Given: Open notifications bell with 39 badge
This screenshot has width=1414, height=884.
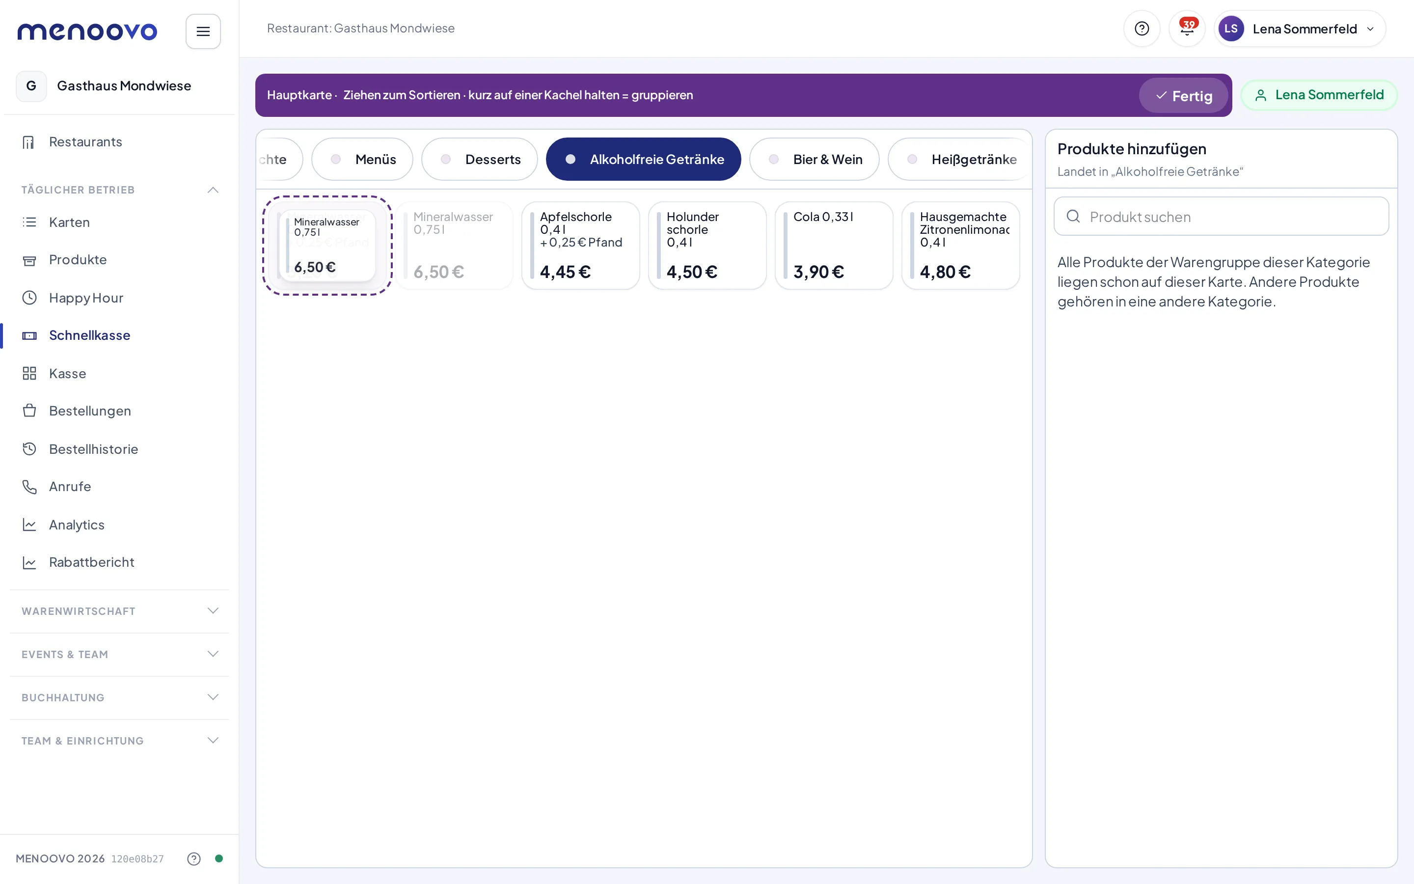Looking at the screenshot, I should pos(1187,28).
